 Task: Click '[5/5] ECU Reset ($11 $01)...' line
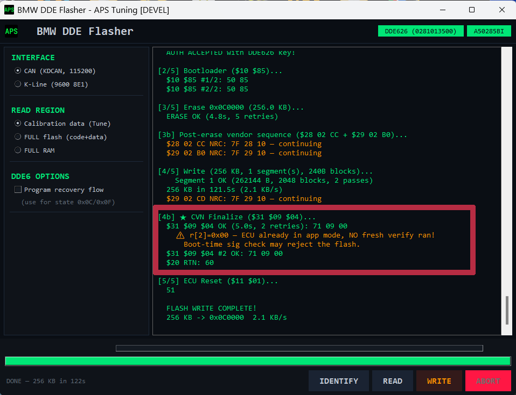[218, 281]
